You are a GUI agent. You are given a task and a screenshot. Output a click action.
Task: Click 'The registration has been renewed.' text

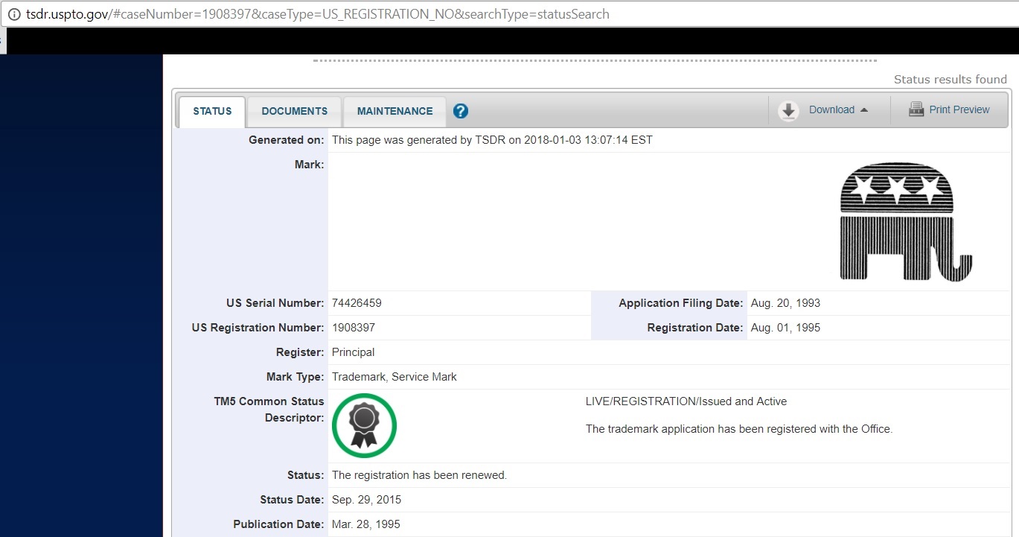tap(419, 475)
